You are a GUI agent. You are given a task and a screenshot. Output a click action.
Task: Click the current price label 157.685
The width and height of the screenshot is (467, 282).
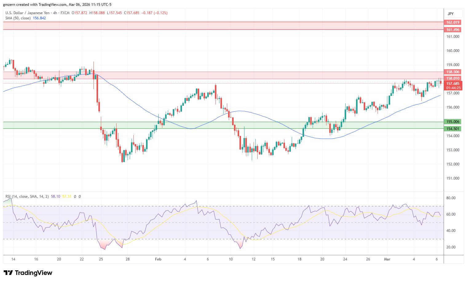(x=453, y=84)
